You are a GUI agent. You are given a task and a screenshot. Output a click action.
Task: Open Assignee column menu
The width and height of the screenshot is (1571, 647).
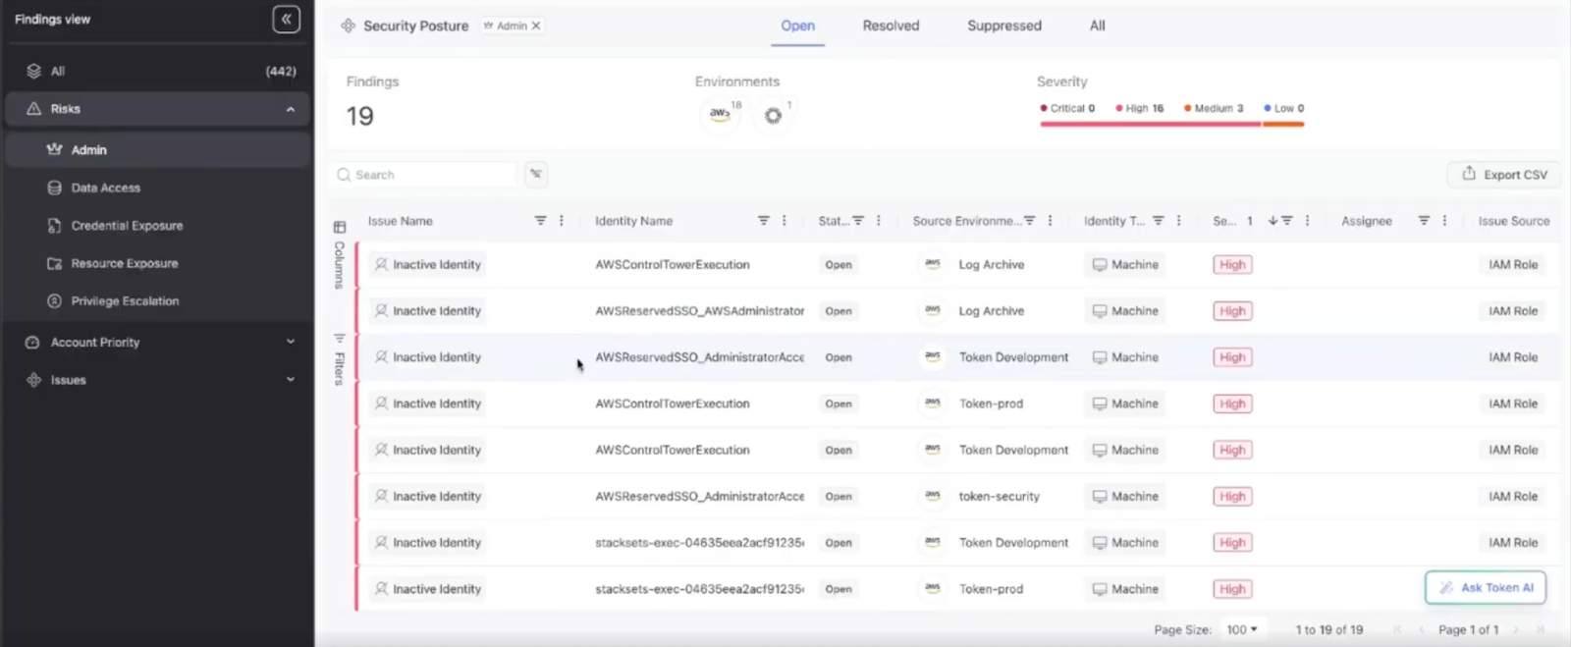pos(1444,221)
